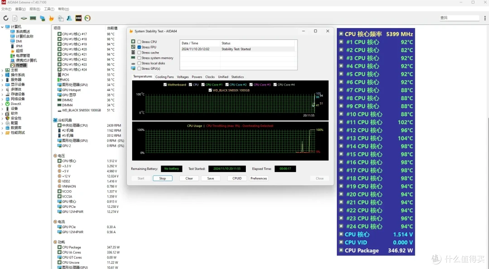Uncheck the CPU Core #1 graph checkbox
The height and width of the screenshot is (269, 489).
coord(203,85)
